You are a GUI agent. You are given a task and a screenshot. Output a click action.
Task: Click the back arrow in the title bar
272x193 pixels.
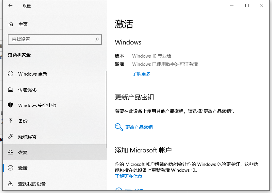click(x=10, y=6)
